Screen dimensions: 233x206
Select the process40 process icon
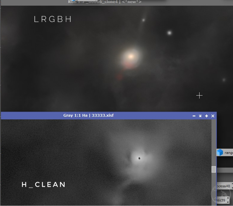225,186
